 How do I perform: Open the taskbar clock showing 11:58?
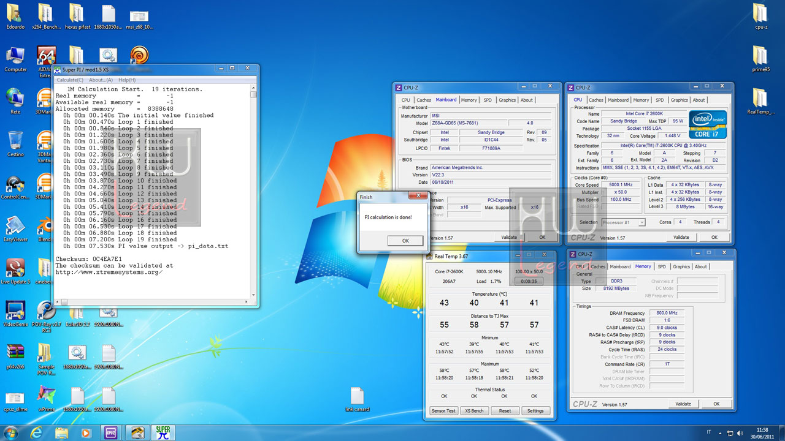click(762, 432)
